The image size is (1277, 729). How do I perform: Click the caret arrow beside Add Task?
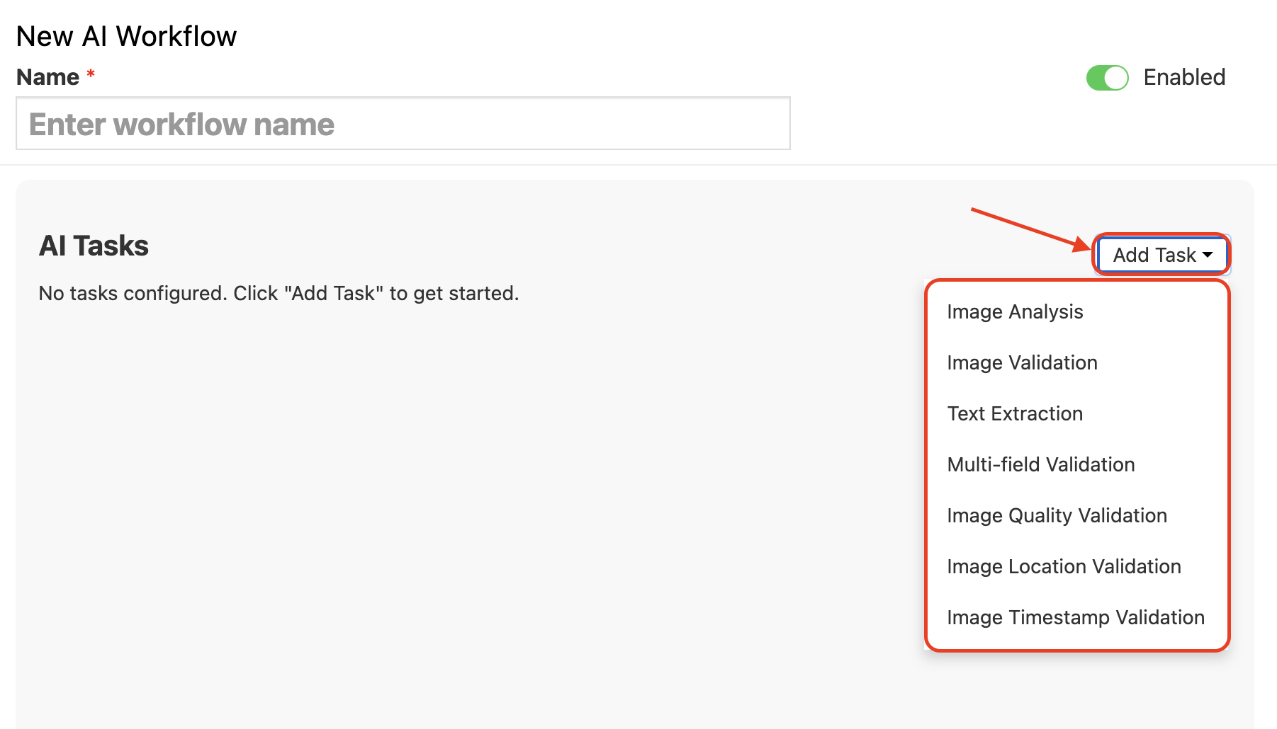pyautogui.click(x=1208, y=255)
